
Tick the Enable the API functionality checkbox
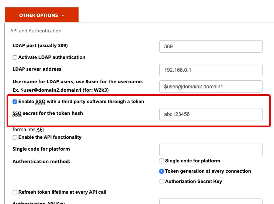coord(15,137)
